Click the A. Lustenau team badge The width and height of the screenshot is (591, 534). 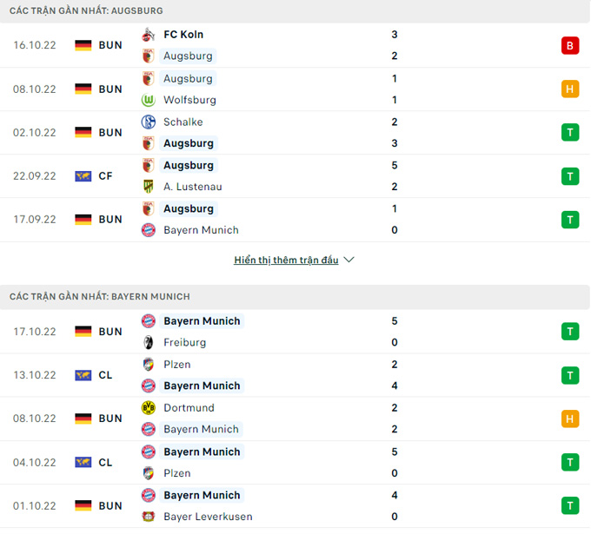[x=148, y=187]
